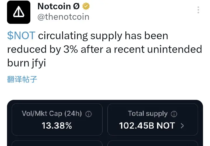The image size is (210, 146).
Task: Click the 13.38% value
Action: 57,126
